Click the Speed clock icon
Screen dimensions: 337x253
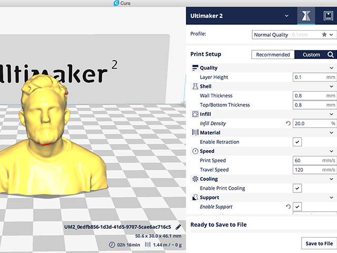195,151
